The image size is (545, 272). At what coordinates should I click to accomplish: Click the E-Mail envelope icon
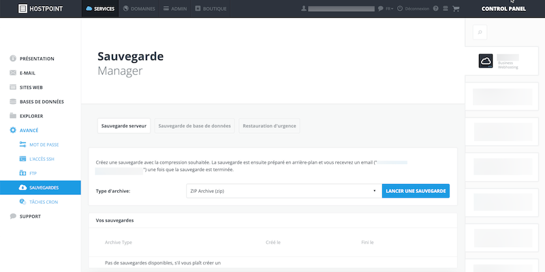click(13, 73)
